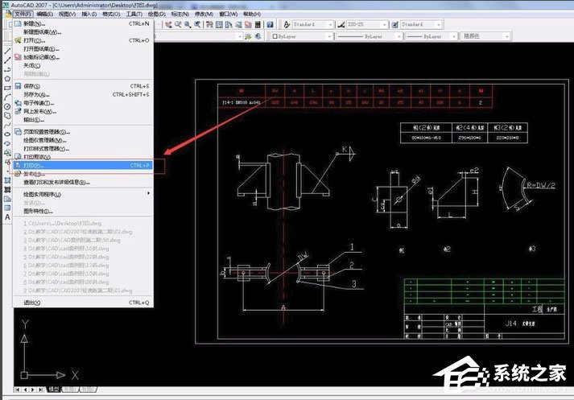
Task: Open the Sheet Set Manager icon
Action: tap(238, 24)
